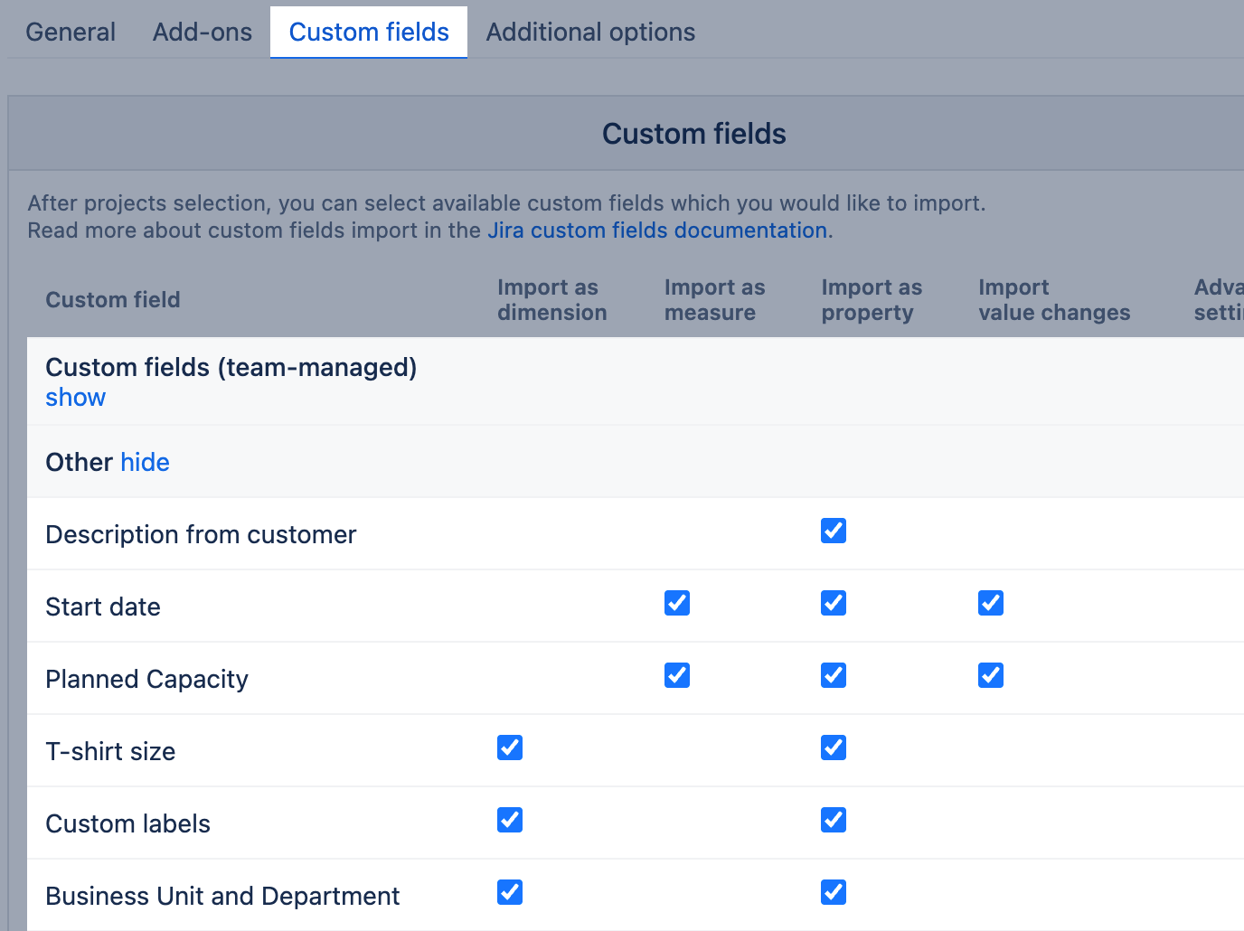Switch to the General tab
1244x931 pixels.
(x=71, y=33)
